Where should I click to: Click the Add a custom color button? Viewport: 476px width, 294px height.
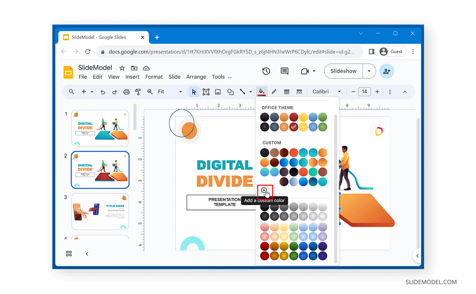[x=264, y=191]
